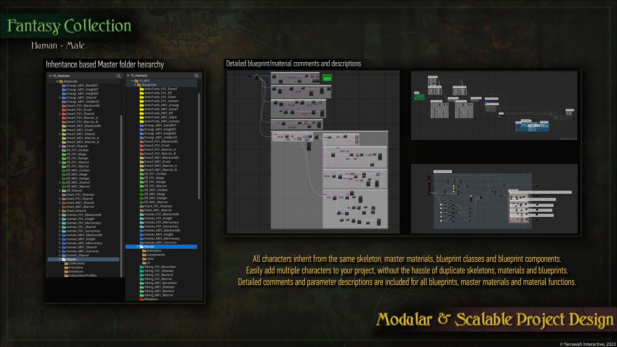Screen dimensions: 617x347
Task: Click the search icon in YI_Humans blueprints panel
Action: click(x=196, y=76)
